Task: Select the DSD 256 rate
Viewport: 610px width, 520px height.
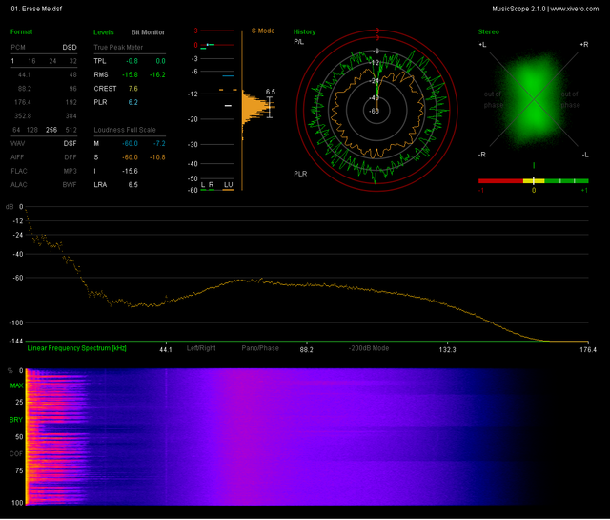Action: [x=51, y=130]
